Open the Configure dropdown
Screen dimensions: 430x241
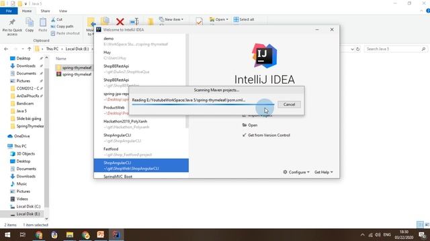[x=296, y=172]
